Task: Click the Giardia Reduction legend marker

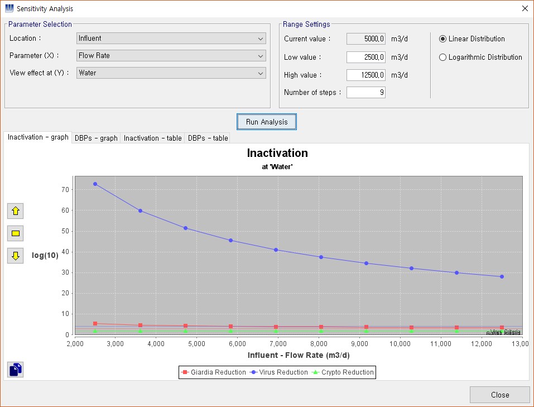Action: point(185,372)
